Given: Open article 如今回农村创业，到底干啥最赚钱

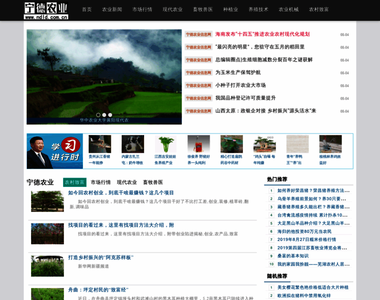Looking at the screenshot, I should [x=121, y=193].
